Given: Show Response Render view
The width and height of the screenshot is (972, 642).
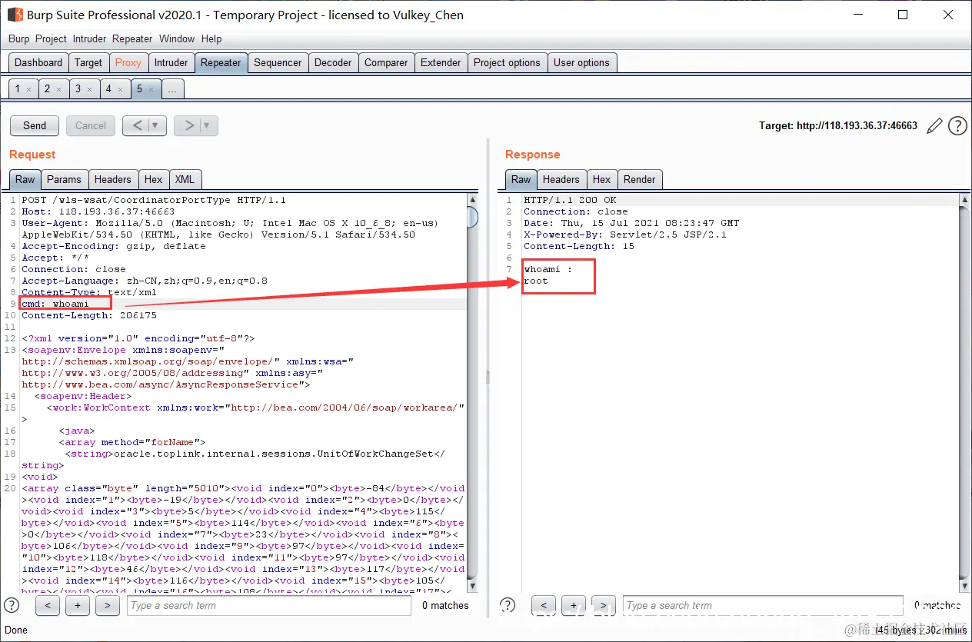Looking at the screenshot, I should pyautogui.click(x=640, y=179).
